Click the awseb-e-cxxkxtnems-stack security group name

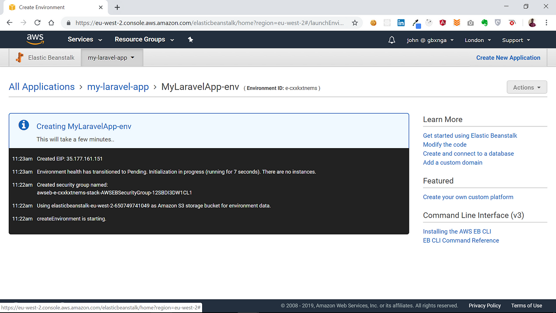114,193
